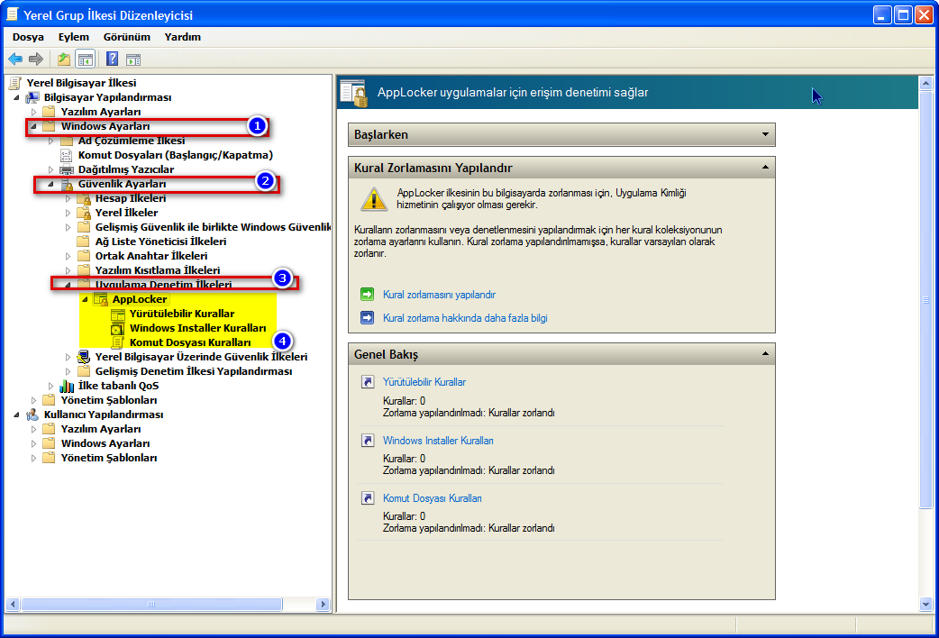939x638 pixels.
Task: Expand the Yazılım Ayarları node under Bilgisayar Yapılandırması
Action: tap(33, 112)
